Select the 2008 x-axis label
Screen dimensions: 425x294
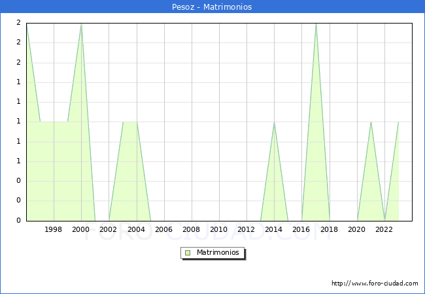point(191,229)
